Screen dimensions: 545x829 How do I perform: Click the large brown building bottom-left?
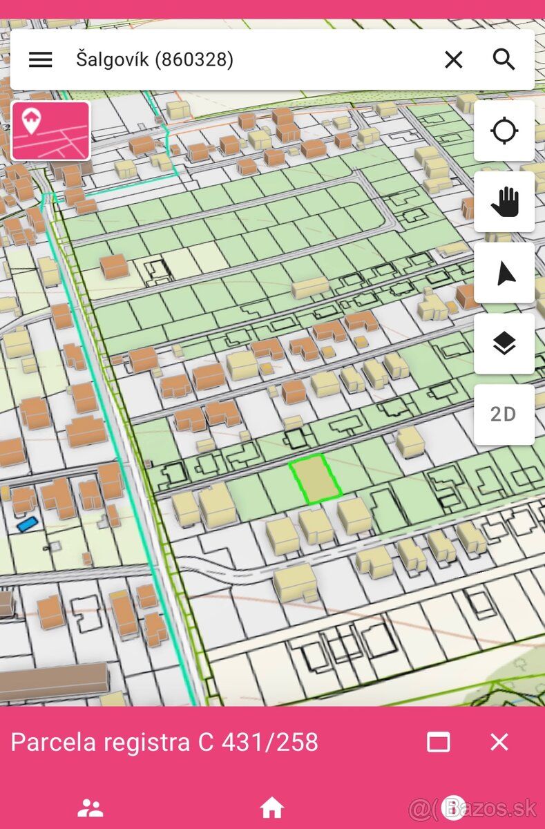[53, 681]
